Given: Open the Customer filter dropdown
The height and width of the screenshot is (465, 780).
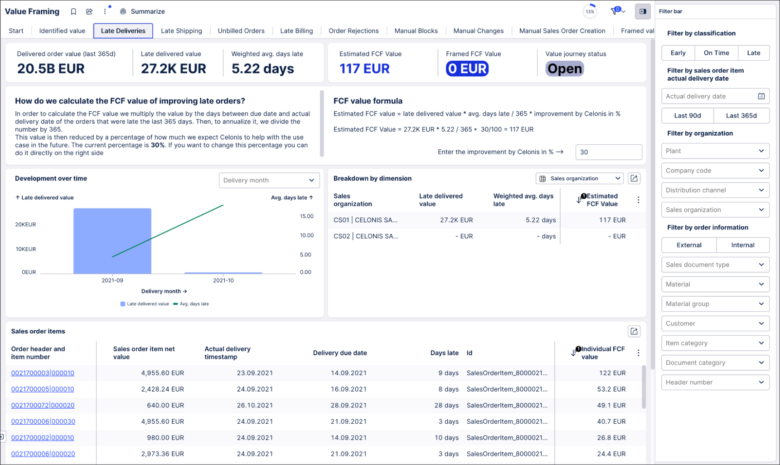Looking at the screenshot, I should click(715, 323).
